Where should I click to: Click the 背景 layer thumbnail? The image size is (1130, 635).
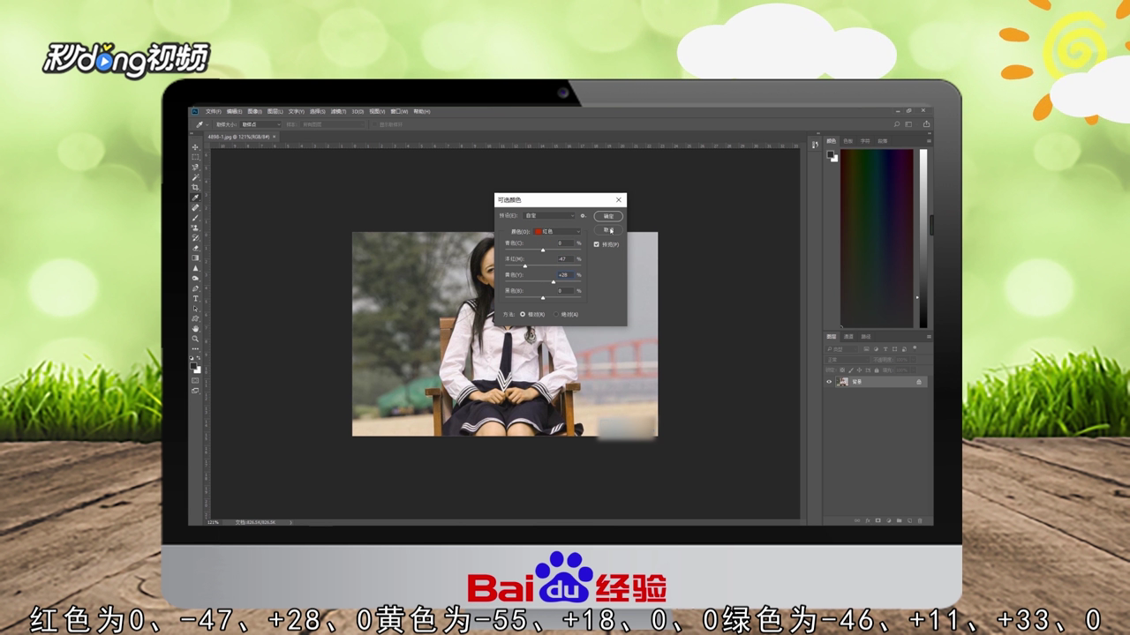[842, 382]
